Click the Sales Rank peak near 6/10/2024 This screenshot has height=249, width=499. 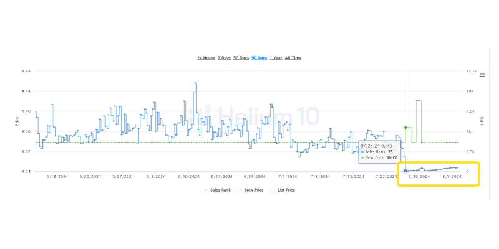(x=195, y=83)
